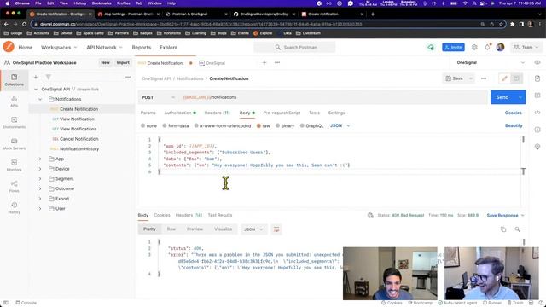Open the user avatar menu

(501, 47)
